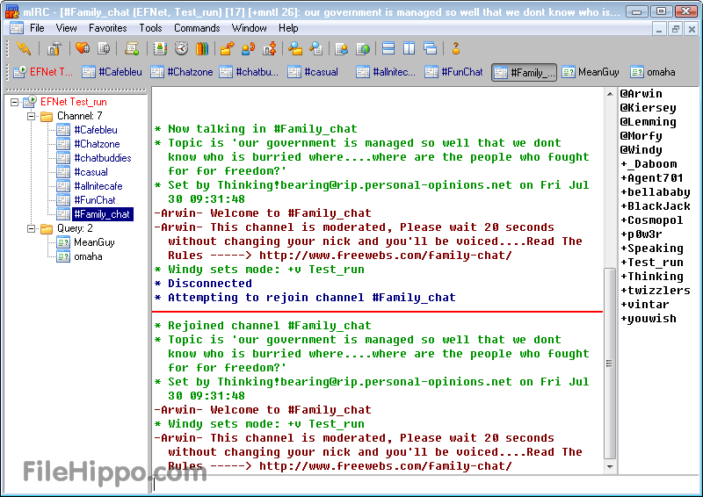Click the Timer clock toolbar icon
This screenshot has width=703, height=497.
(x=181, y=48)
